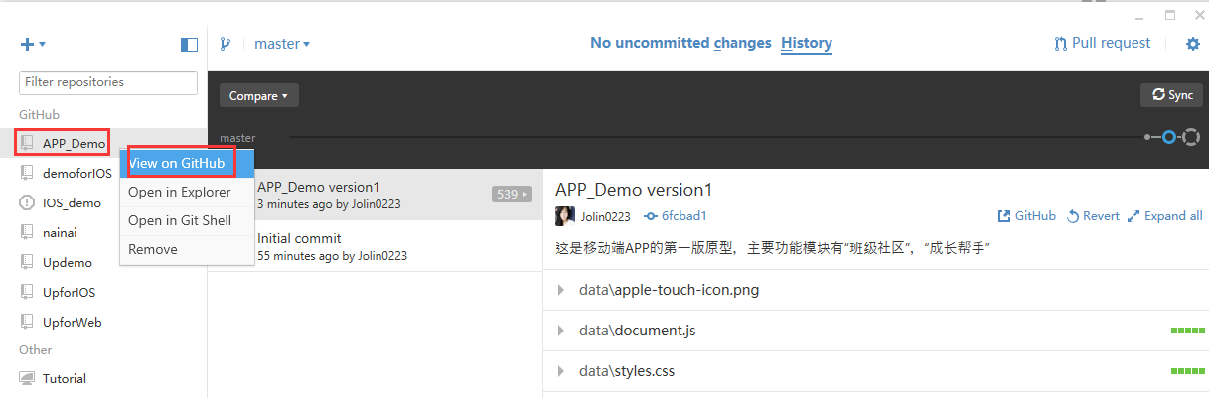Click Revert for this commit
The height and width of the screenshot is (398, 1209).
pyautogui.click(x=1094, y=216)
